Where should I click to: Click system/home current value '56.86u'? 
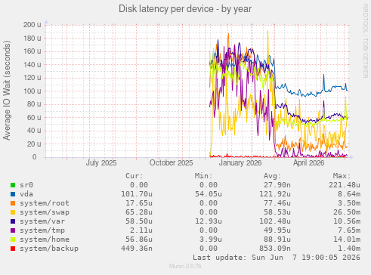tap(139, 239)
